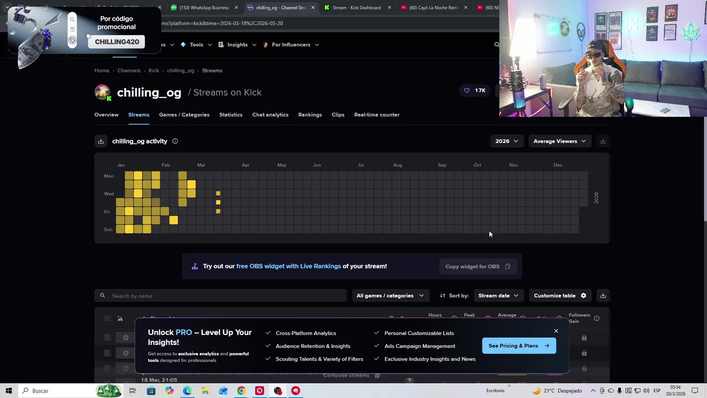The width and height of the screenshot is (707, 398).
Task: Click Copy widget for OBS button
Action: click(x=478, y=266)
